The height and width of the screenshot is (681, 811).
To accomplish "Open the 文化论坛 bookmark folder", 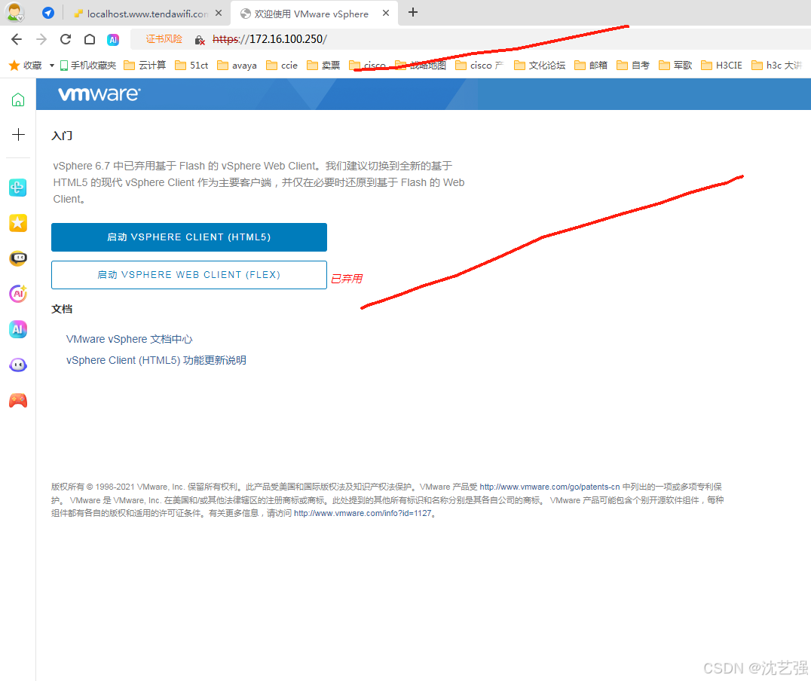I will [540, 65].
